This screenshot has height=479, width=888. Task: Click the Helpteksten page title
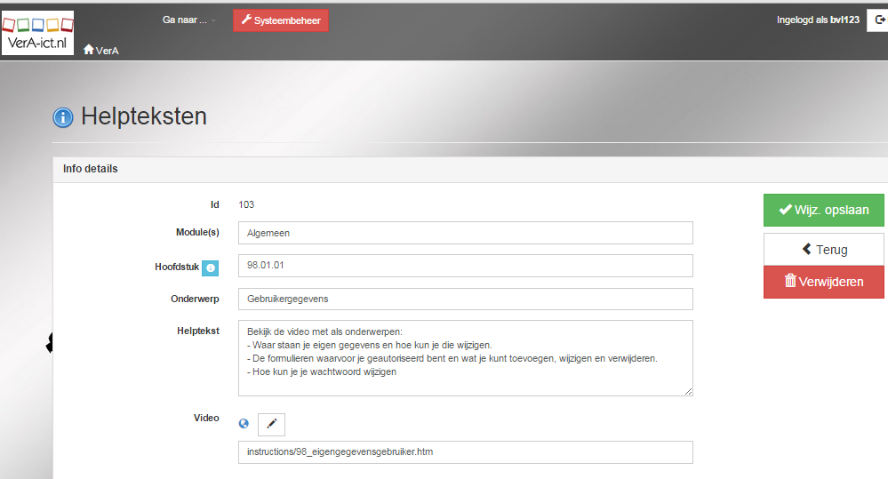(144, 116)
